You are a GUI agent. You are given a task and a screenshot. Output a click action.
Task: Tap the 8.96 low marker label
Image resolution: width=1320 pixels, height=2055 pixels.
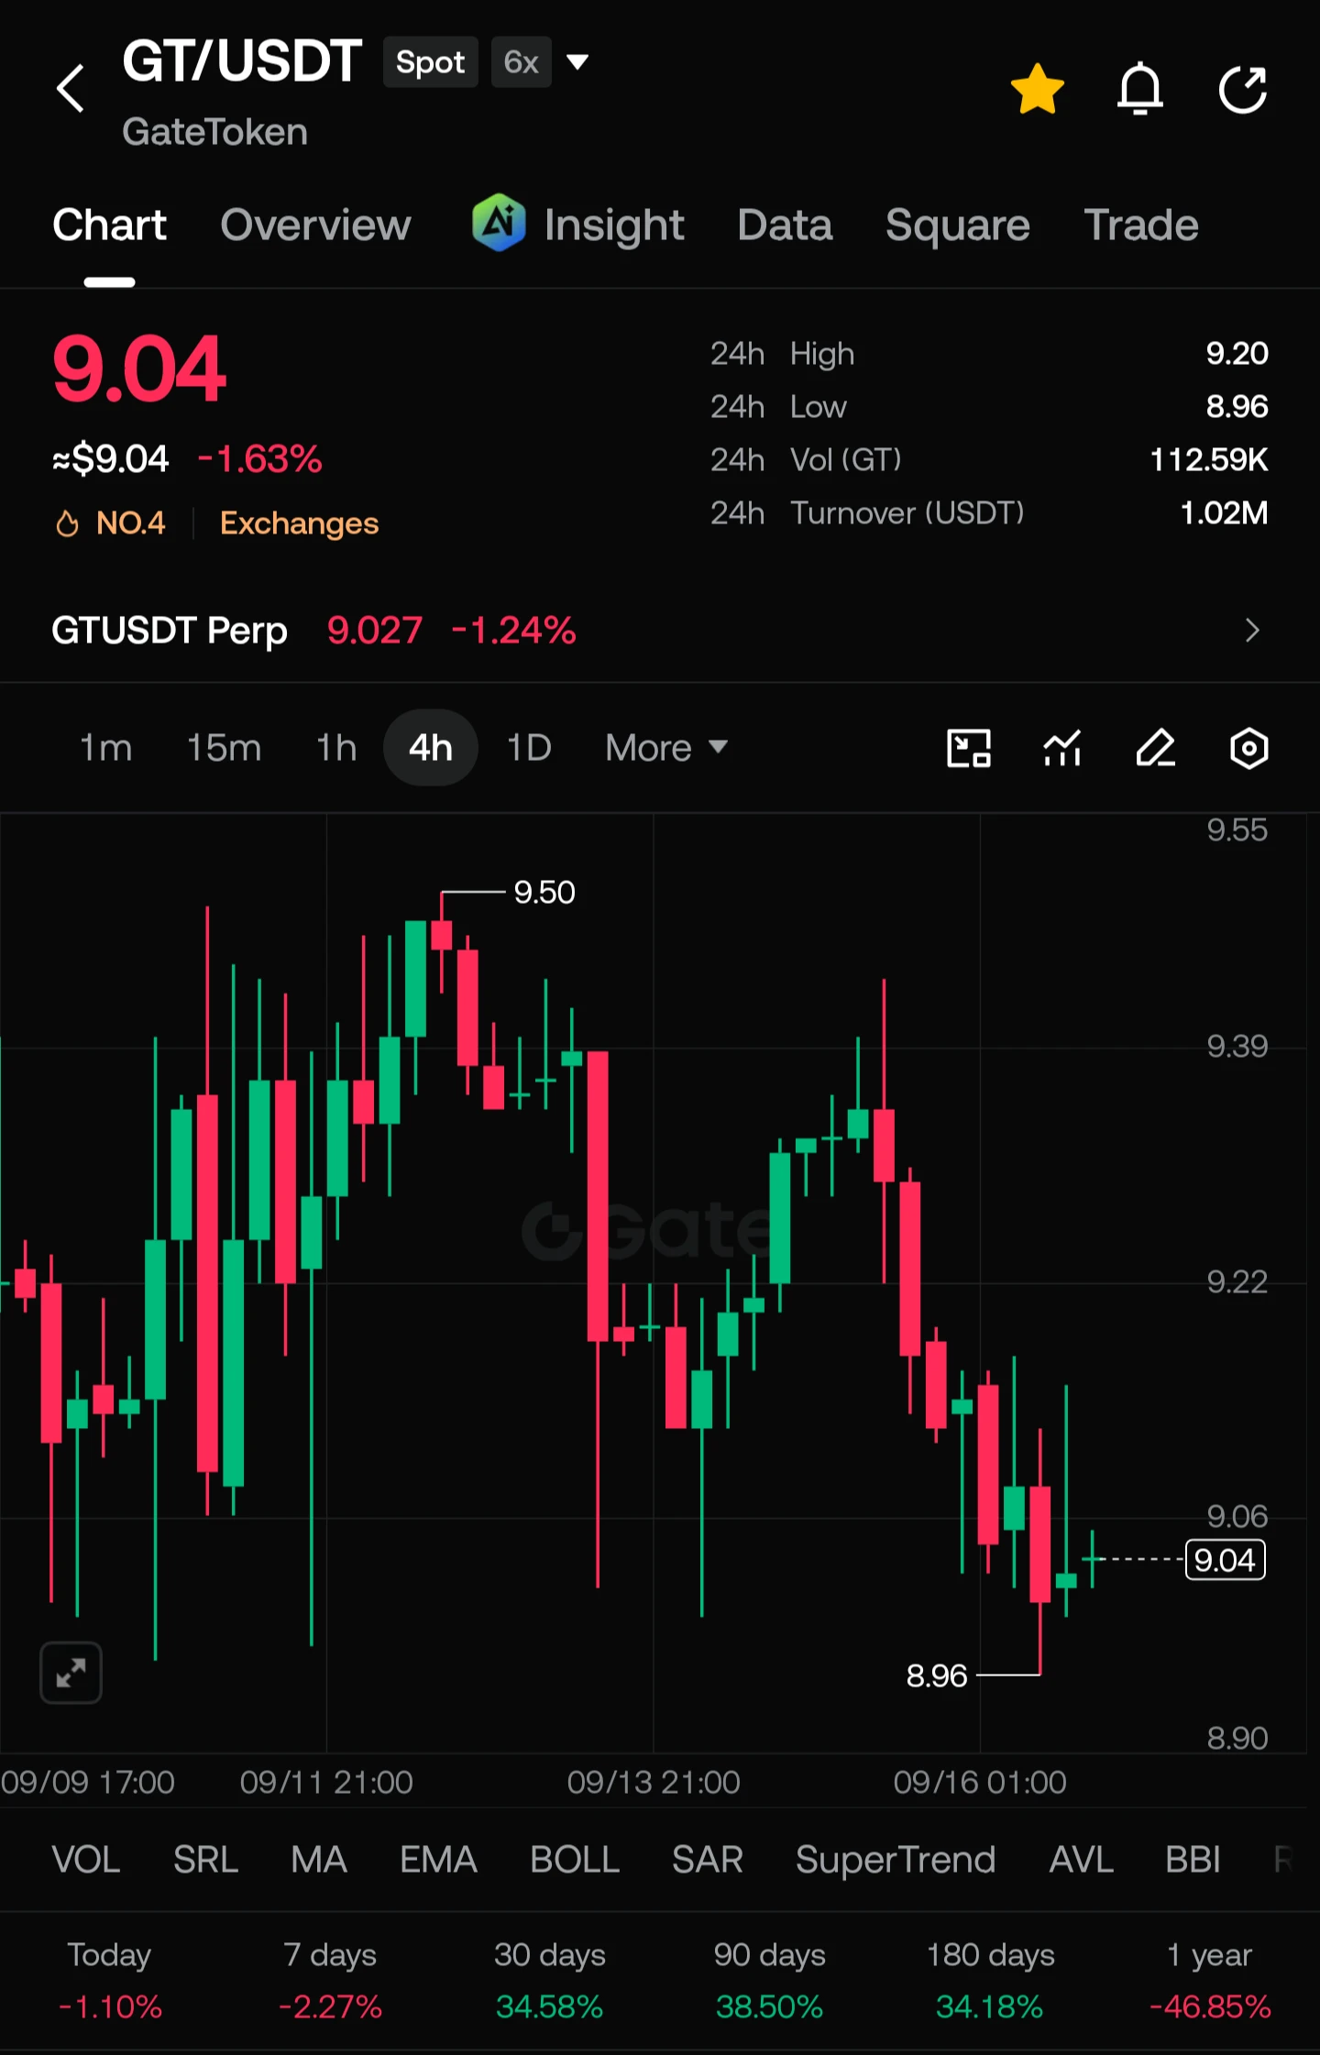[937, 1676]
